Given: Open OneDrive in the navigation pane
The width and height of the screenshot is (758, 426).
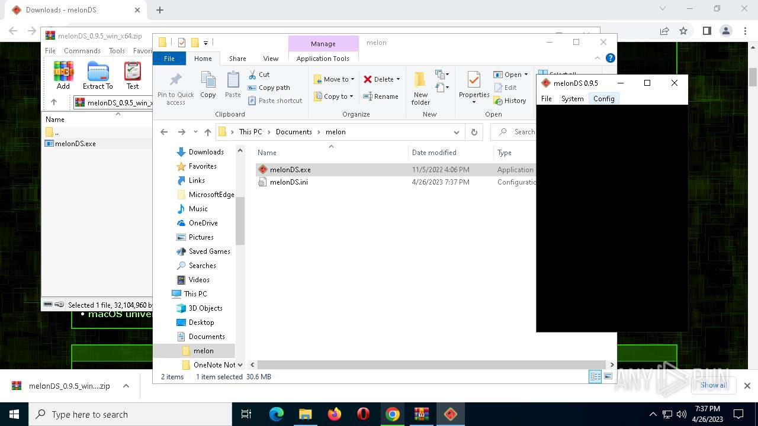Looking at the screenshot, I should pos(203,223).
